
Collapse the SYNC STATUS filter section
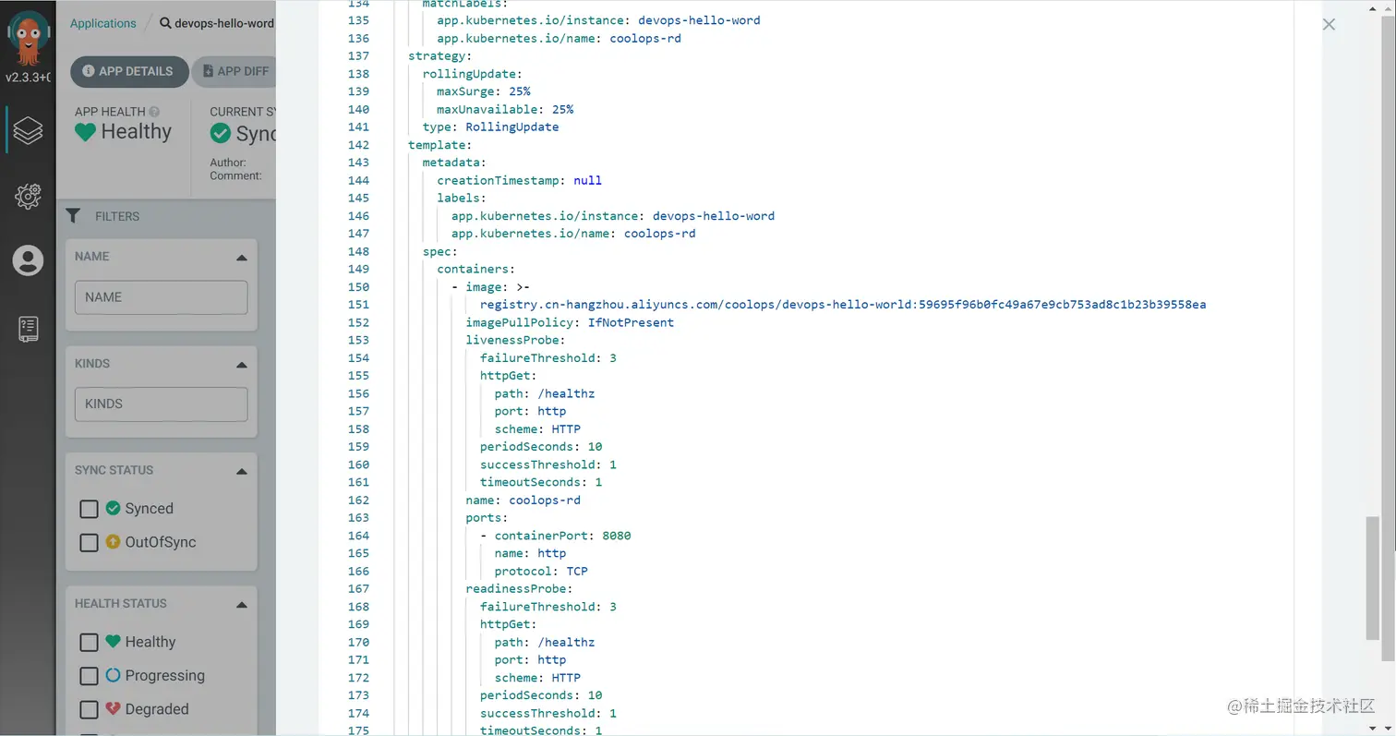click(241, 471)
